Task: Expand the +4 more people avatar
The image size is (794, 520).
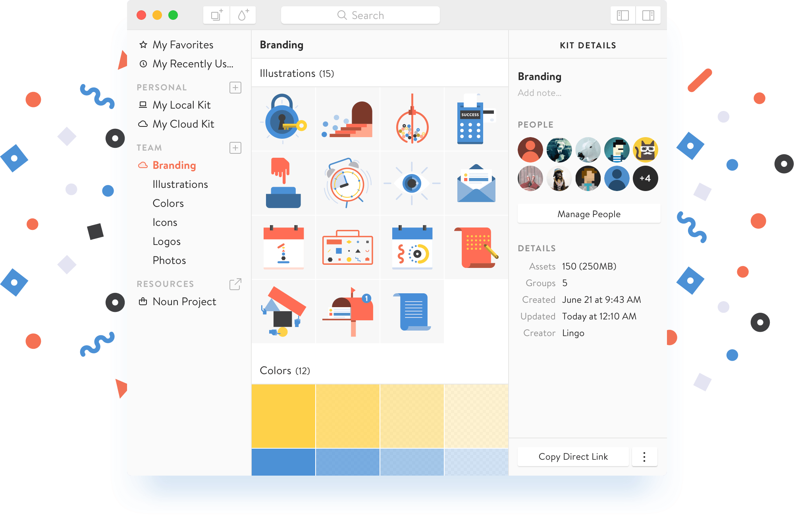Action: (x=645, y=178)
